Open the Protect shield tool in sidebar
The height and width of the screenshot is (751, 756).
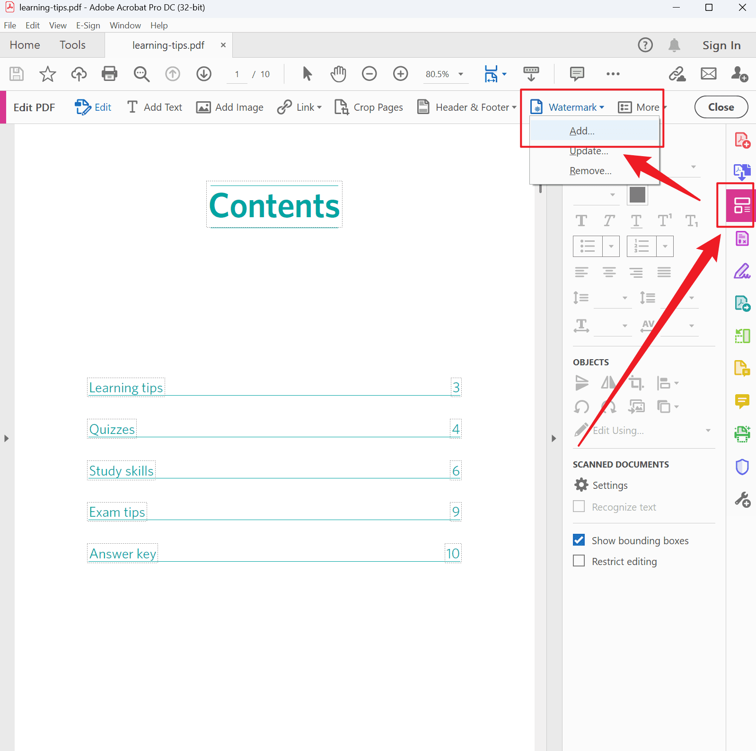(742, 467)
